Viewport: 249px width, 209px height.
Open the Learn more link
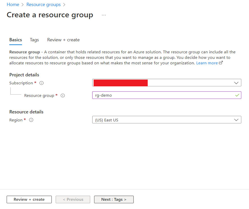[x=207, y=63]
